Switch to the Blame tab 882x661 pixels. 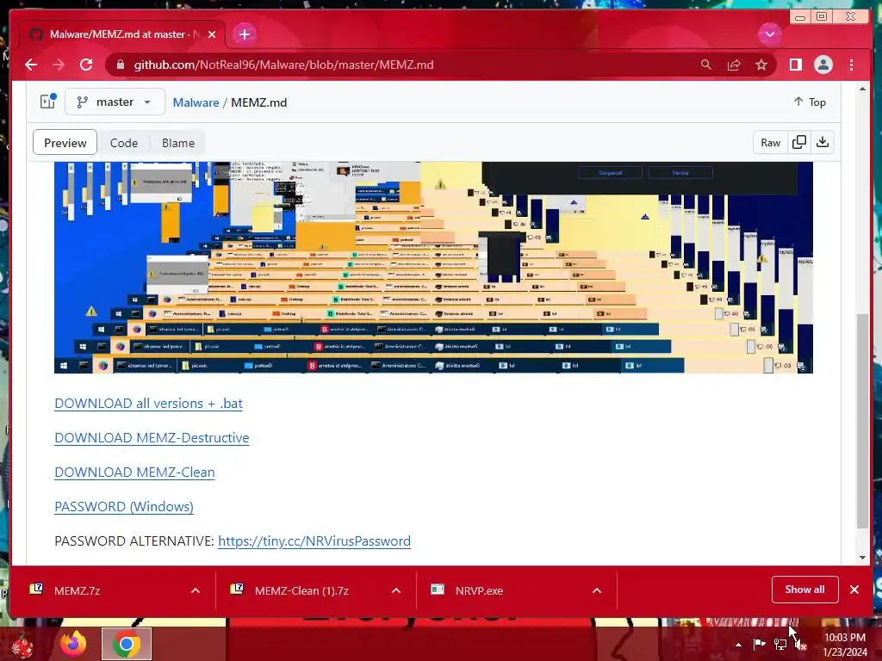tap(178, 143)
